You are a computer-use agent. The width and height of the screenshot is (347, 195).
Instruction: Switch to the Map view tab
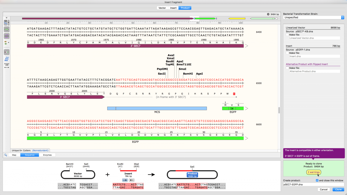[x=14, y=155]
